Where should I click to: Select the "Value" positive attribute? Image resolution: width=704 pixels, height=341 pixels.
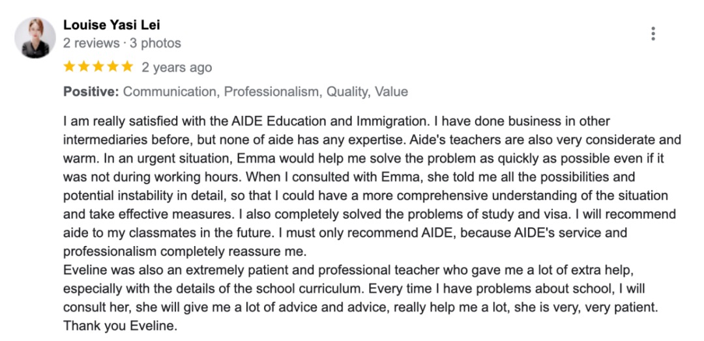point(391,92)
